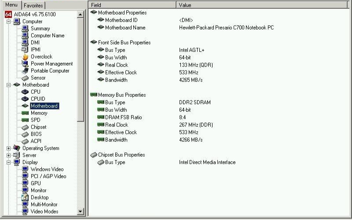
Task: Click the SPD module icon
Action: (x=25, y=120)
